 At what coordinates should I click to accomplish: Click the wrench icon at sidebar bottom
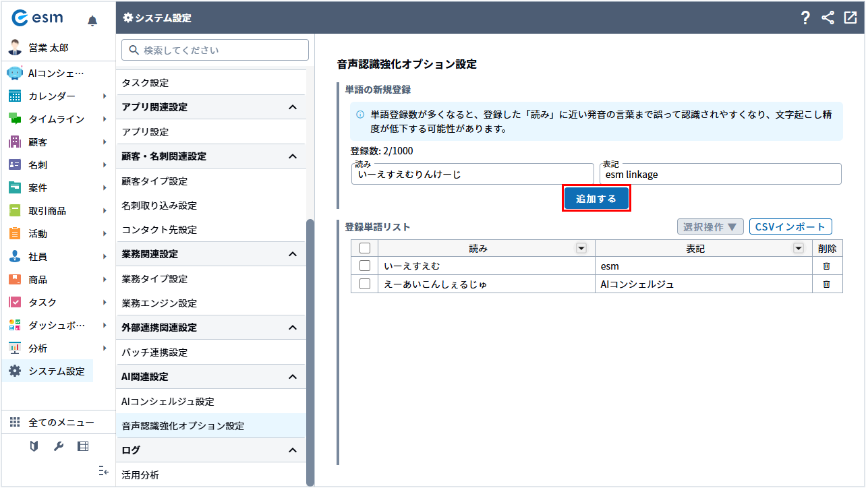pos(58,446)
